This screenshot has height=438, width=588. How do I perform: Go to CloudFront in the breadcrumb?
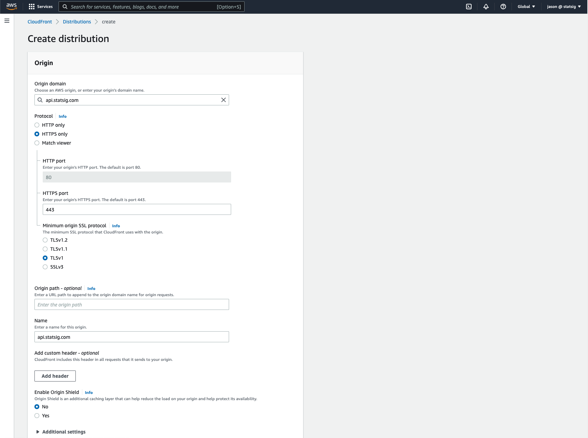tap(39, 21)
